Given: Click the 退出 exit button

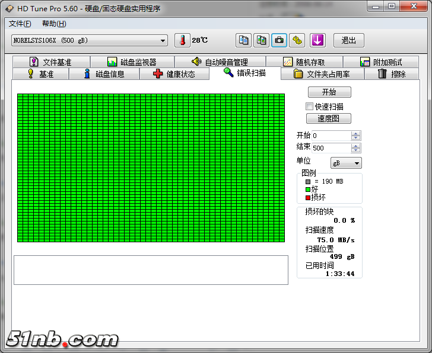Looking at the screenshot, I should [x=348, y=40].
